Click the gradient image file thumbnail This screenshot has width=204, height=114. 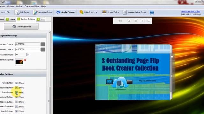(19, 62)
